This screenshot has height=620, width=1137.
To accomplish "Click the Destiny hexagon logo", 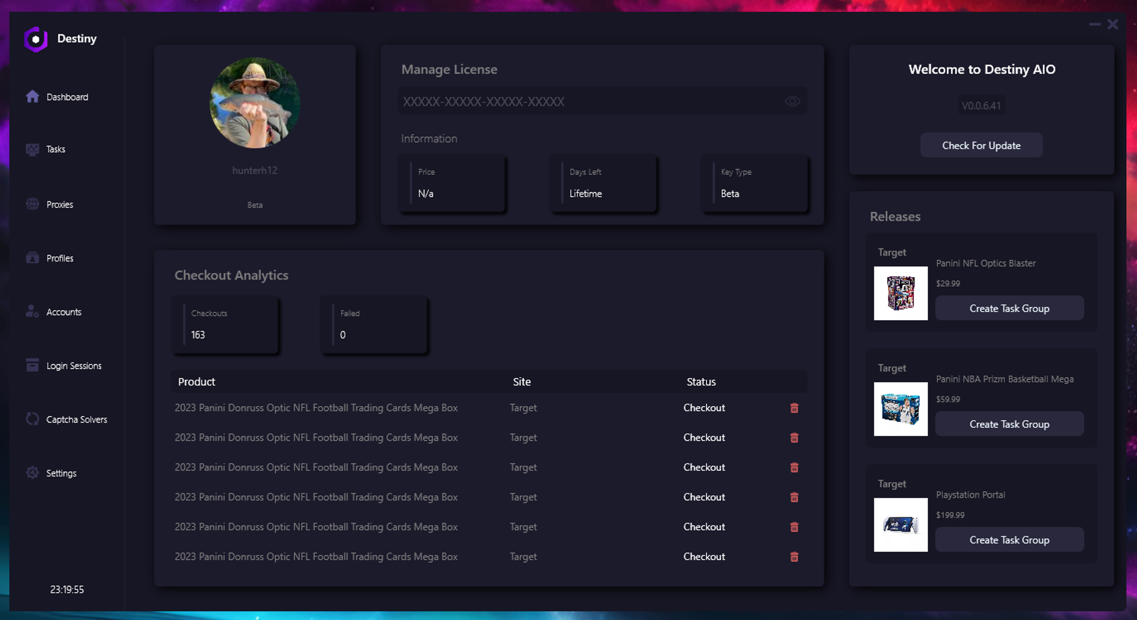I will click(36, 39).
